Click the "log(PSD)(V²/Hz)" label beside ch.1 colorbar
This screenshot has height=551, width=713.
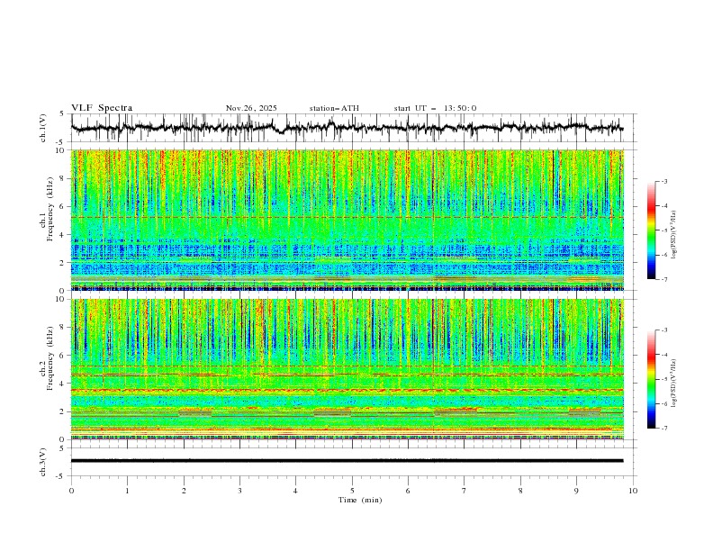point(673,235)
